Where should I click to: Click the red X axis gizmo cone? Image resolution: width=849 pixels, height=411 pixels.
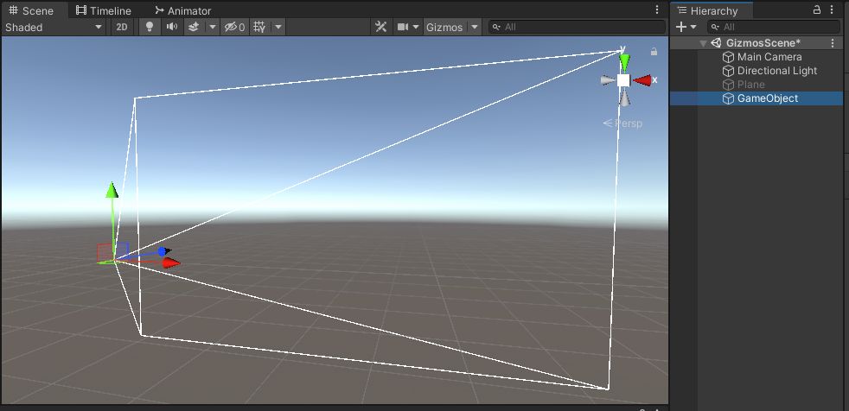point(642,80)
